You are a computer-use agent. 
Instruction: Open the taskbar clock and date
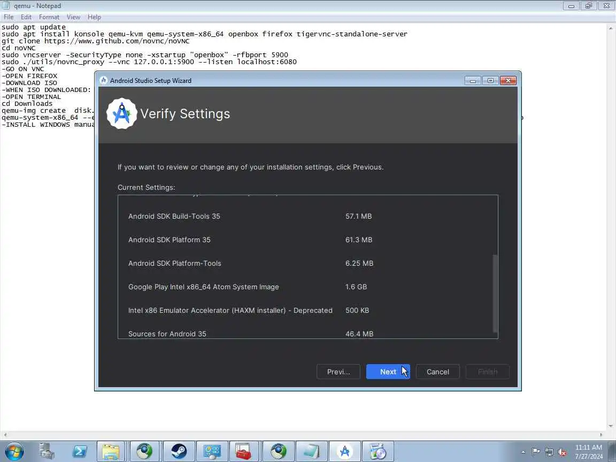pyautogui.click(x=589, y=452)
